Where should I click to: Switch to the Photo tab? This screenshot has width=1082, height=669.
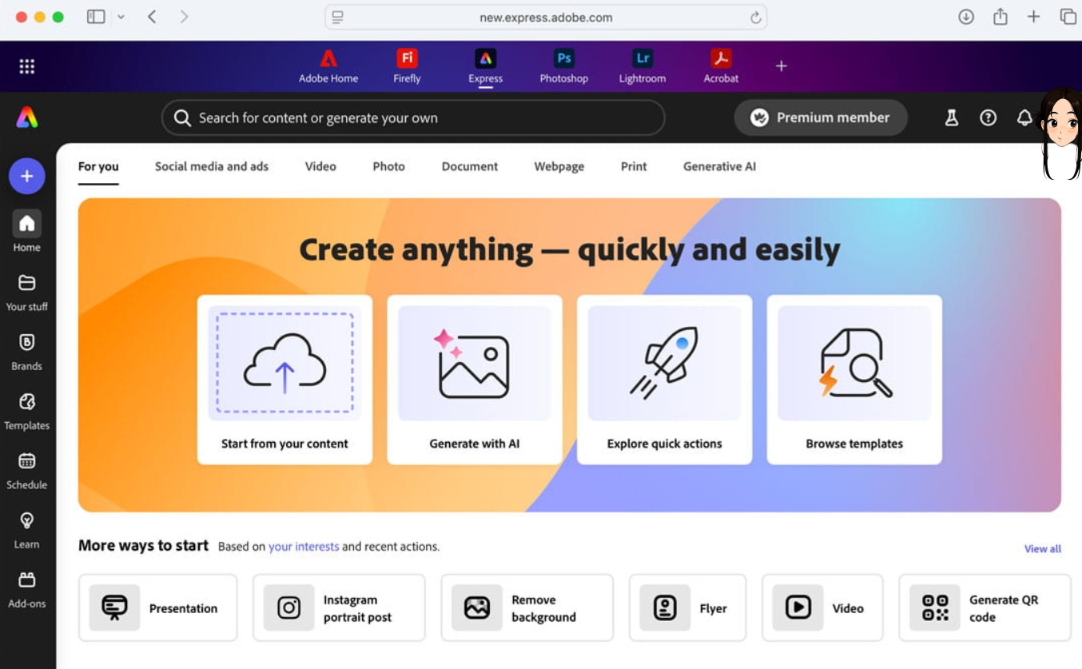point(388,166)
